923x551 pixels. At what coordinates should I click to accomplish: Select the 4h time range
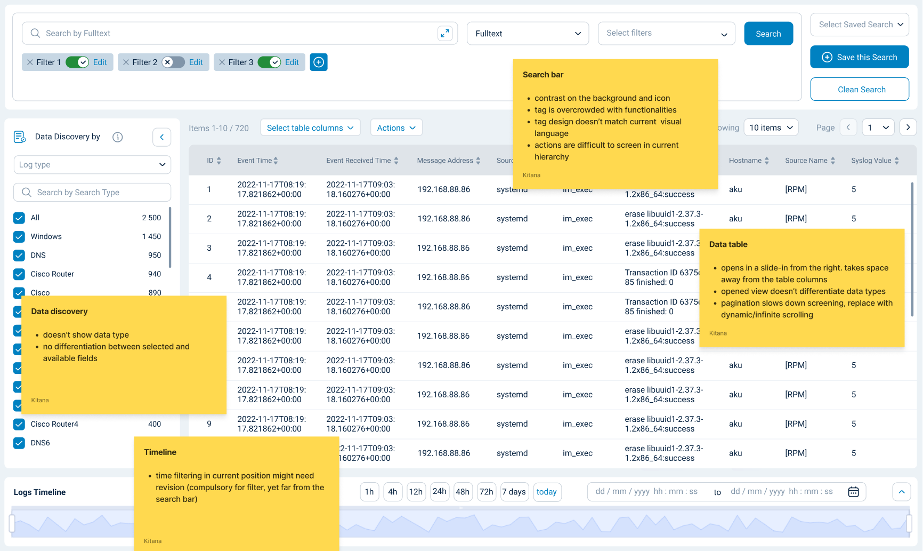(393, 492)
